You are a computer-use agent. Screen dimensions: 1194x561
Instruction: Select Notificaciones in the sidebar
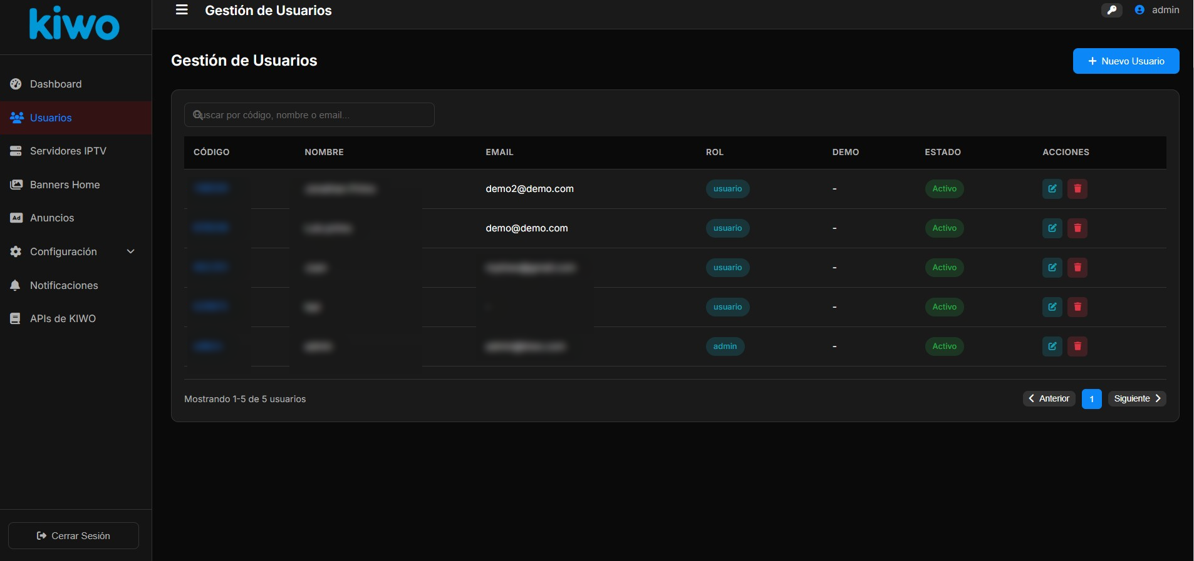[x=64, y=285]
